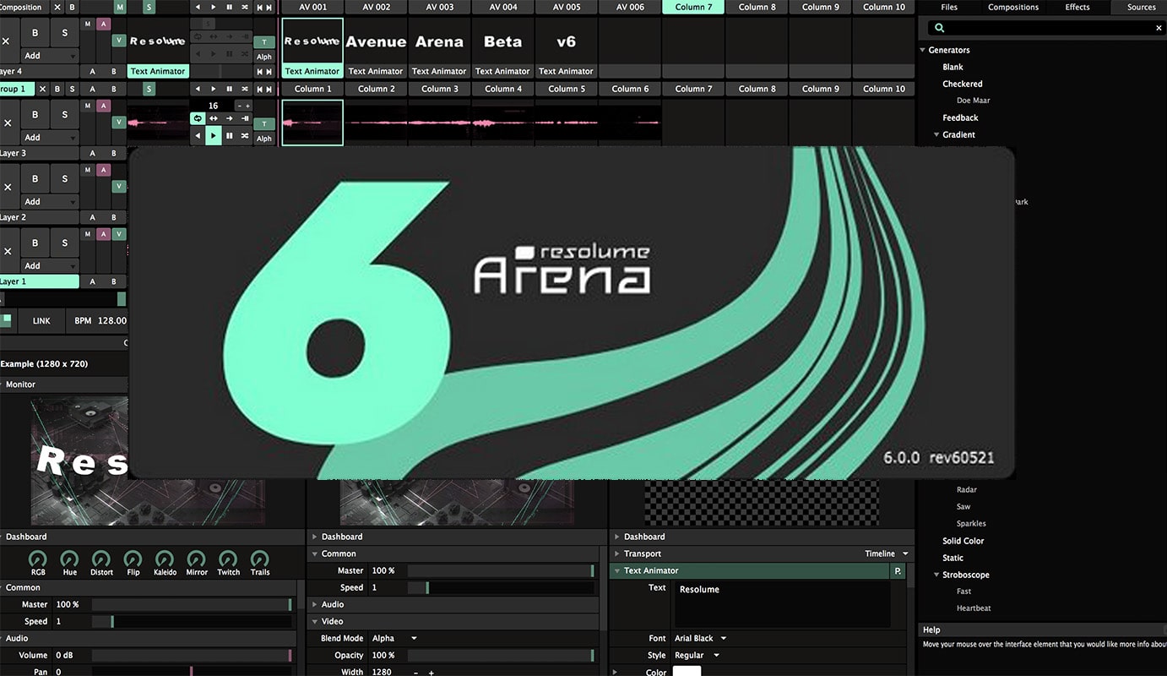Open the Add blend dropdown on Layer 4
1167x676 pixels.
(x=50, y=56)
